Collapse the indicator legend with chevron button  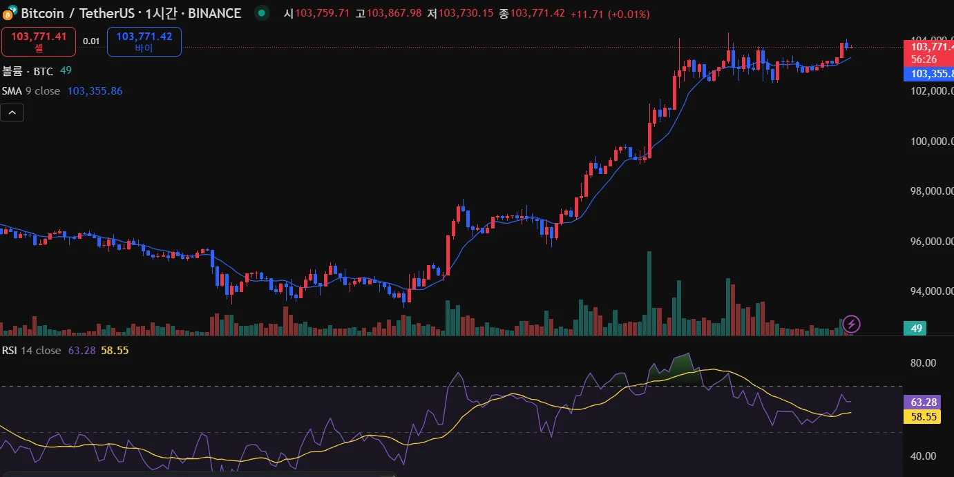click(12, 113)
